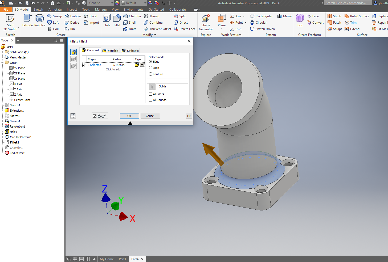Select the Stitch surface tool
Screen dimensions: 388x262
click(334, 16)
